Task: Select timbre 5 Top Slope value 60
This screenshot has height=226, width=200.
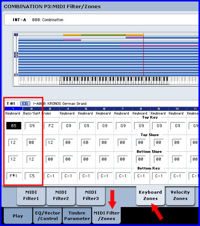Action: (x=86, y=142)
